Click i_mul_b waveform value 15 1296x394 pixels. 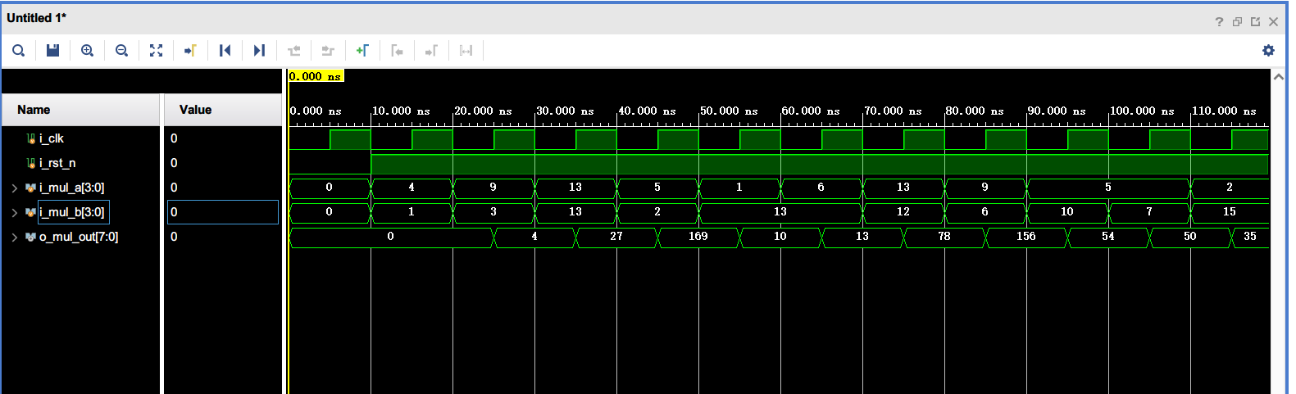[1230, 211]
